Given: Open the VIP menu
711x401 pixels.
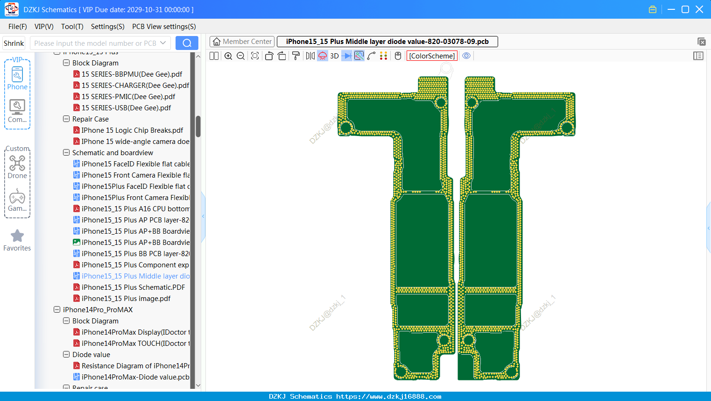Looking at the screenshot, I should [x=44, y=27].
